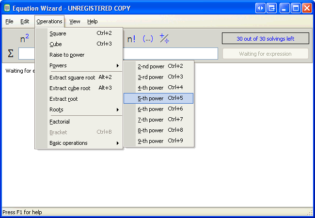
Task: Select 3-rd power in submenu
Action: click(x=158, y=77)
